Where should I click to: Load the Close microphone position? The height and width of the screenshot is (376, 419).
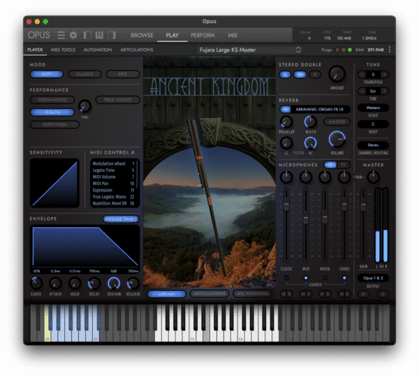coord(286,278)
